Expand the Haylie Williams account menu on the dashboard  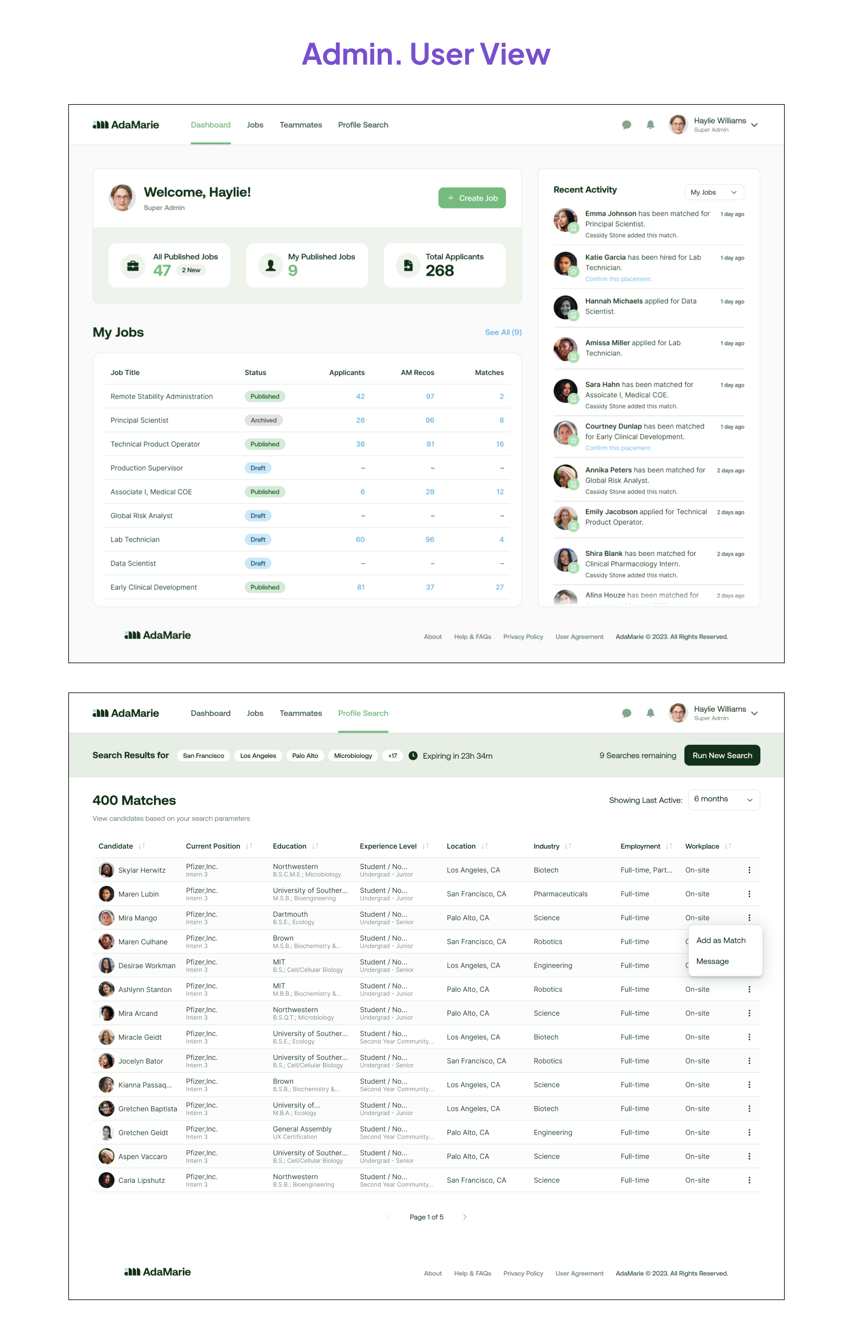tap(754, 125)
